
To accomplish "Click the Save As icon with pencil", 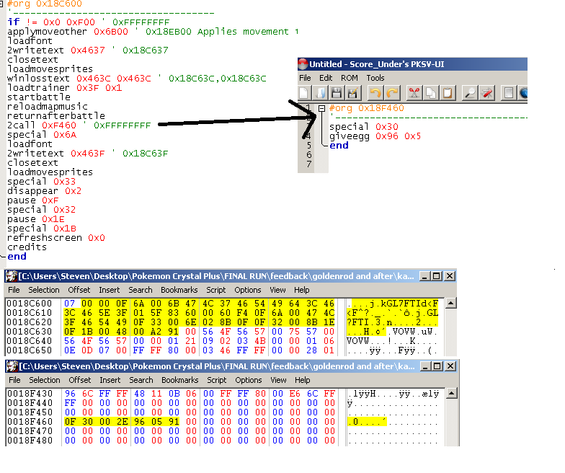I will click(x=353, y=93).
